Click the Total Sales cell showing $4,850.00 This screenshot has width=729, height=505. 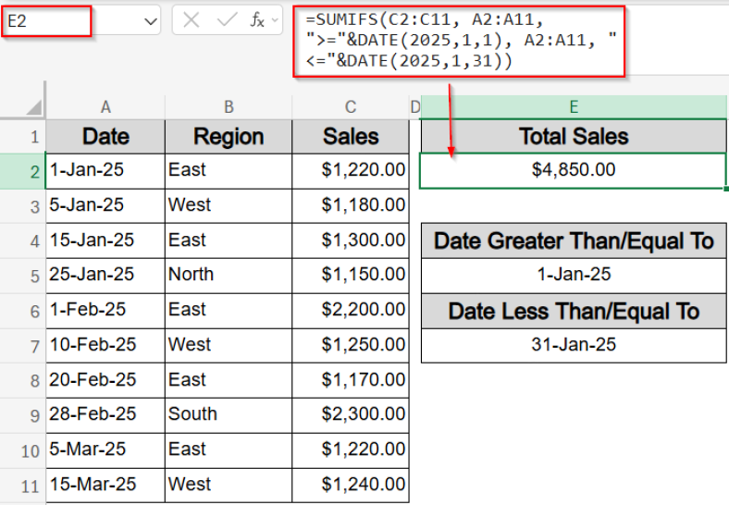click(574, 170)
